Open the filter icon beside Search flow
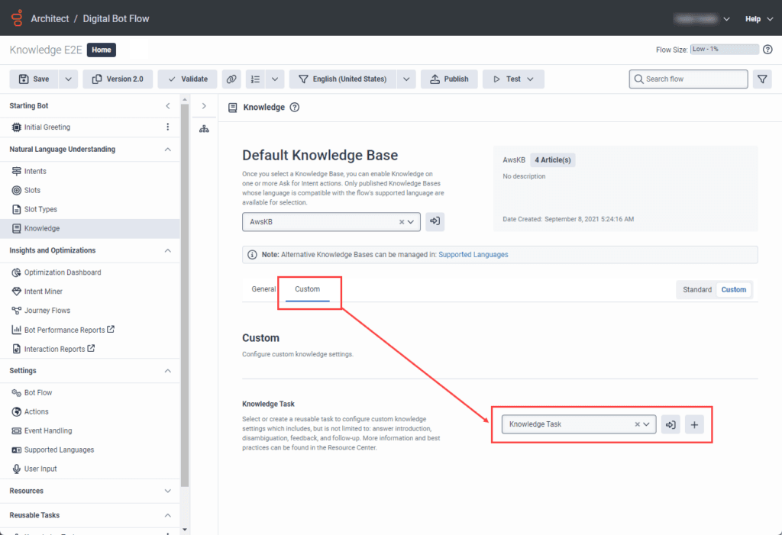Screen dimensions: 782x535 (761, 79)
